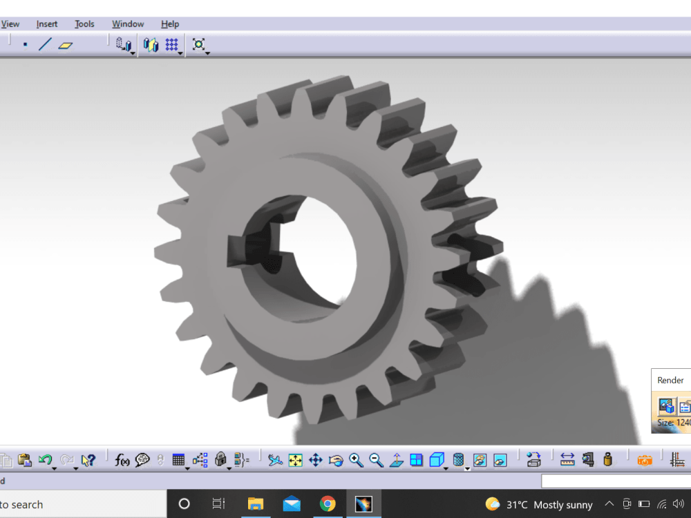The height and width of the screenshot is (518, 691).
Task: Open the Equations f(x) tool
Action: (x=122, y=459)
